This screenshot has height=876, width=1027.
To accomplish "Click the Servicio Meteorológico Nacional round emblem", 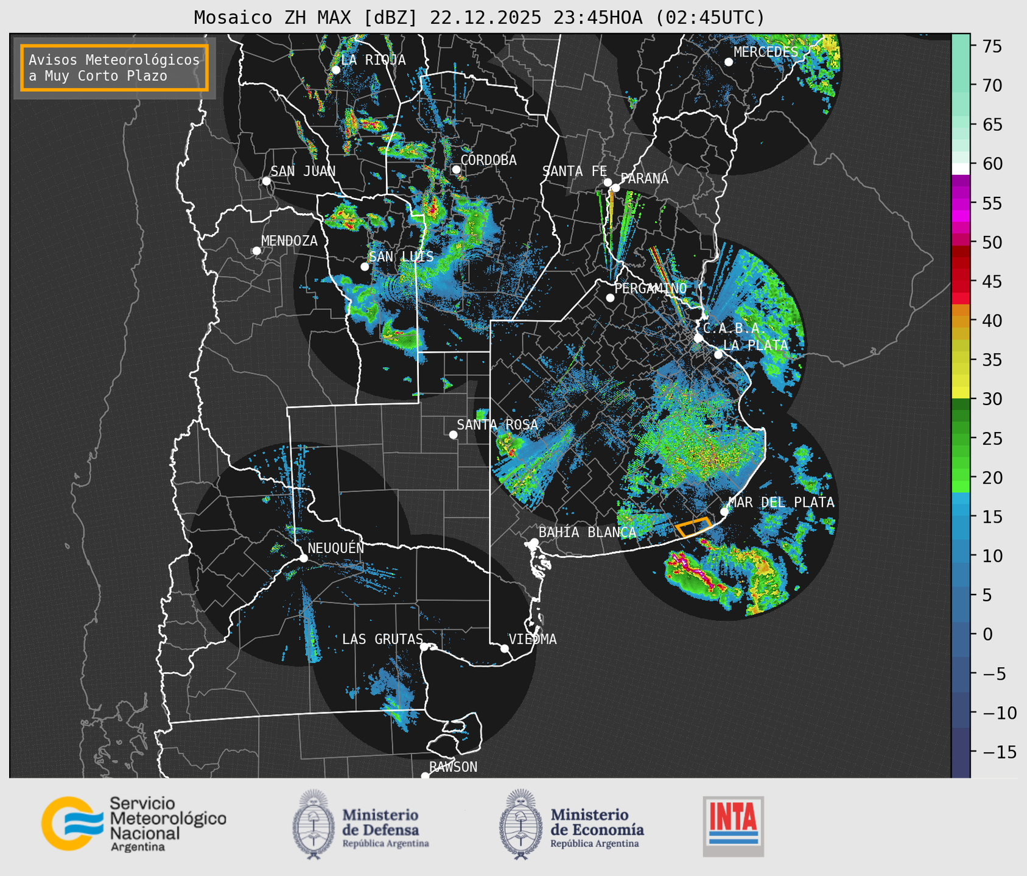I will (x=72, y=824).
